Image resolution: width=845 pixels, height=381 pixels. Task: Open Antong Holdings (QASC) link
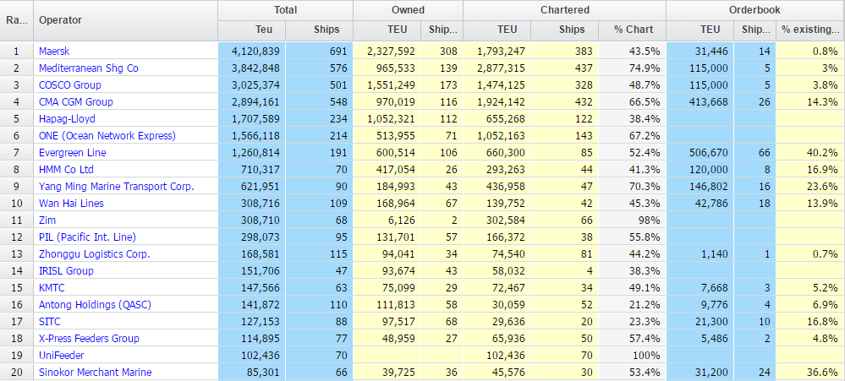pos(95,305)
